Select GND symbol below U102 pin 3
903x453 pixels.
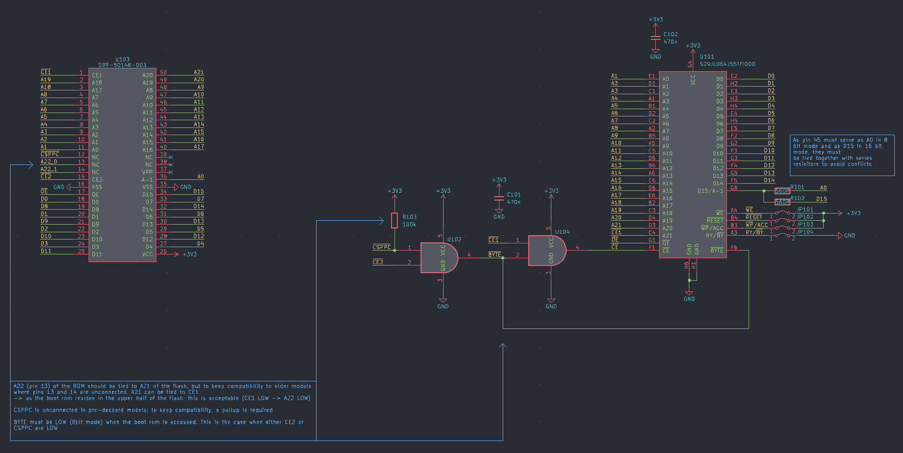click(x=443, y=304)
